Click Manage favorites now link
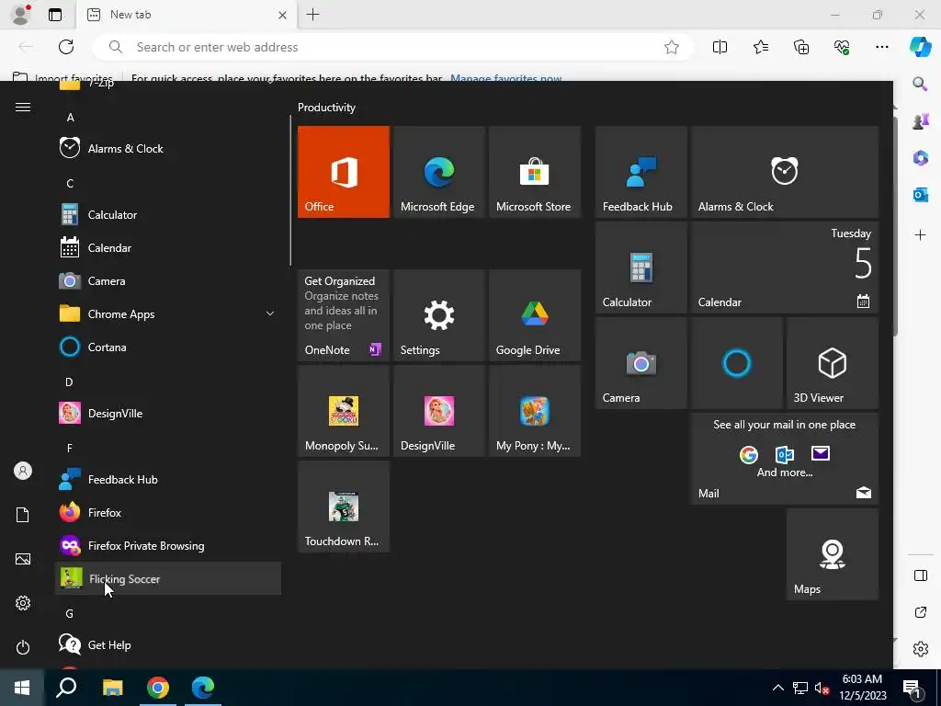This screenshot has height=706, width=941. [x=506, y=78]
